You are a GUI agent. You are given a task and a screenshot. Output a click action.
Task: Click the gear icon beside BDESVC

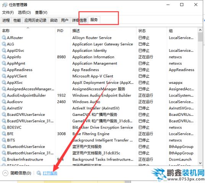4,127
